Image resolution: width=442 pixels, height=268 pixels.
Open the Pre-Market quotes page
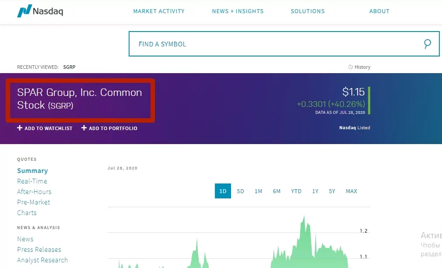(34, 202)
